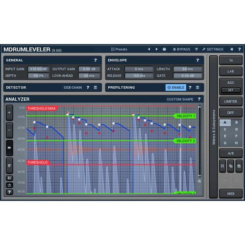245x245 pixels.
Task: Click the random preset smiley icon
Action: point(164,49)
